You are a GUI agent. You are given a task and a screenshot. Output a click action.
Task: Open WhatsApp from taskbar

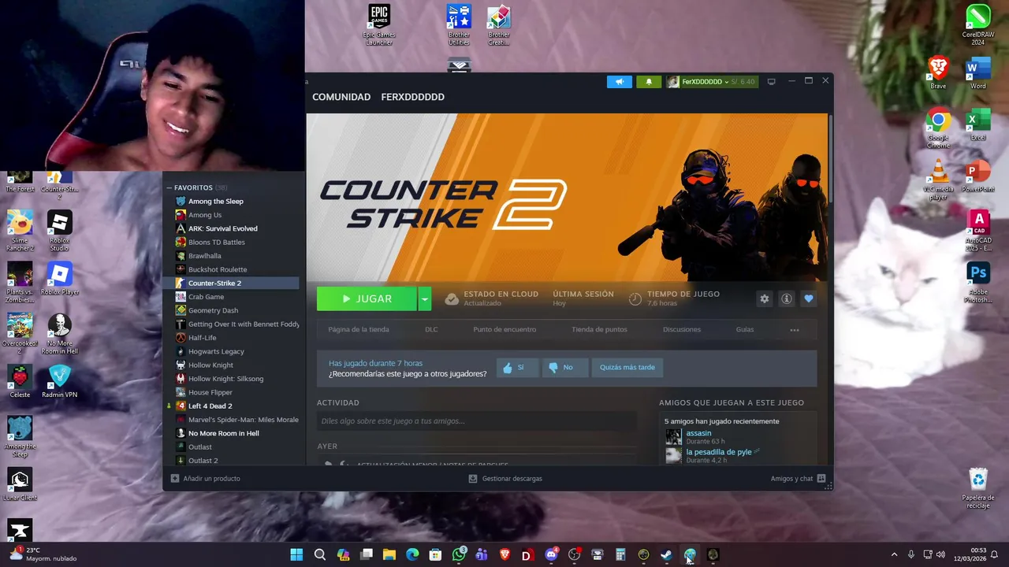click(459, 555)
